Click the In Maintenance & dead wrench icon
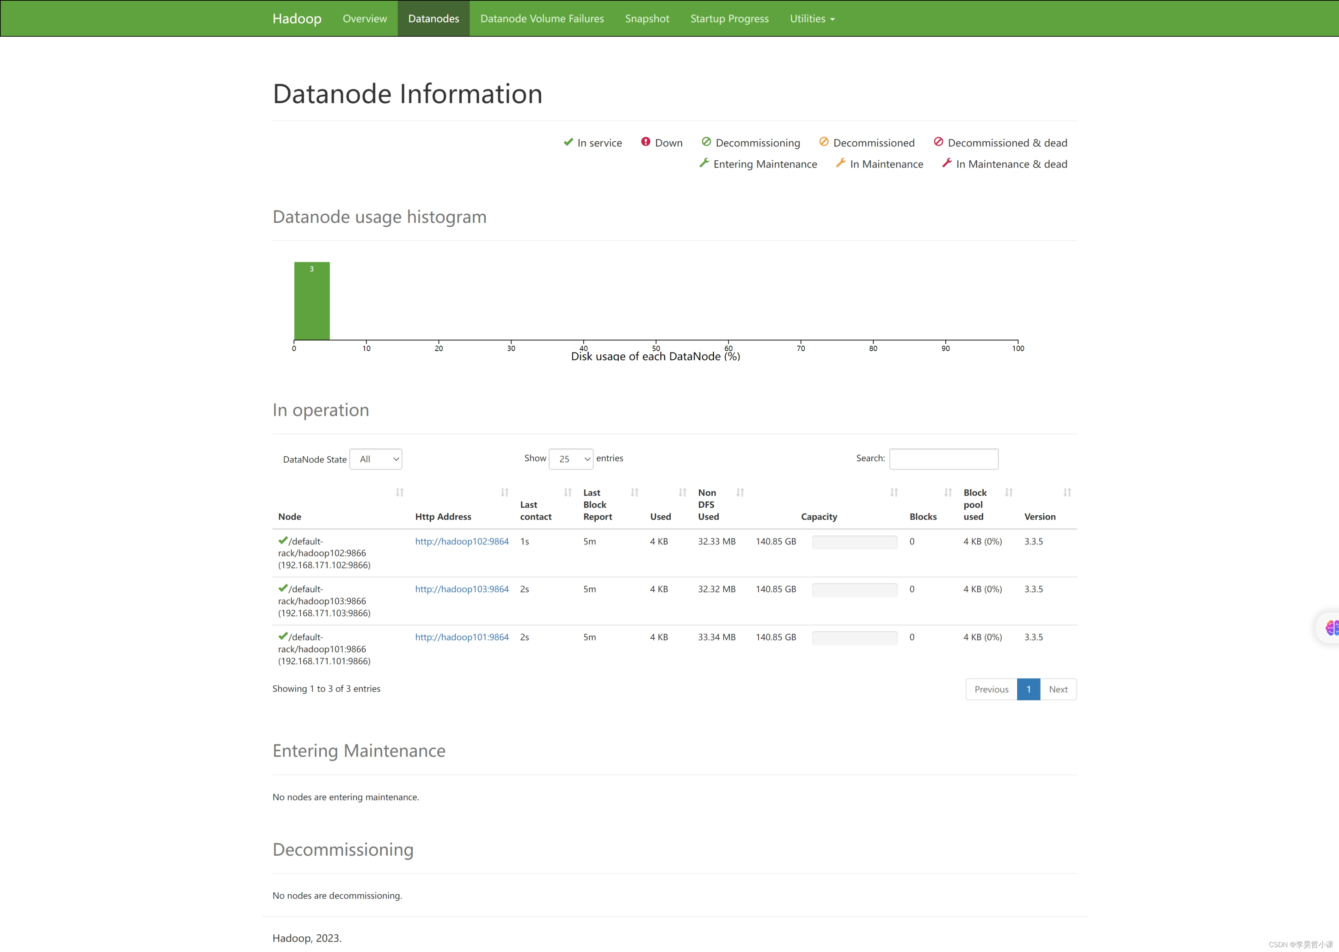The width and height of the screenshot is (1339, 952). pyautogui.click(x=947, y=163)
